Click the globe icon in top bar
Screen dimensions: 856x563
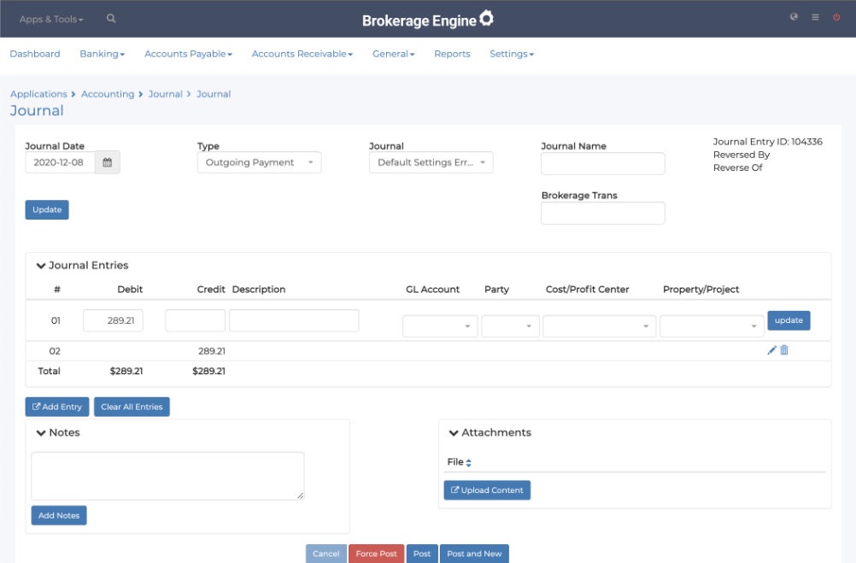[x=794, y=17]
